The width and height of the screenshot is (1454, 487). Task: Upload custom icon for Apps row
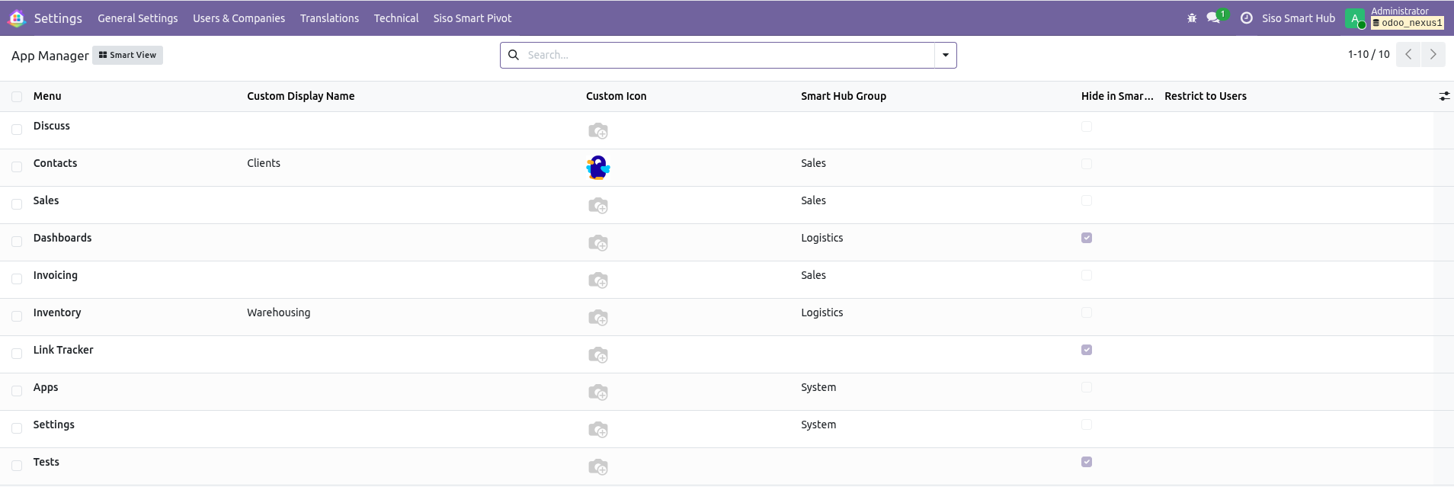click(x=598, y=392)
